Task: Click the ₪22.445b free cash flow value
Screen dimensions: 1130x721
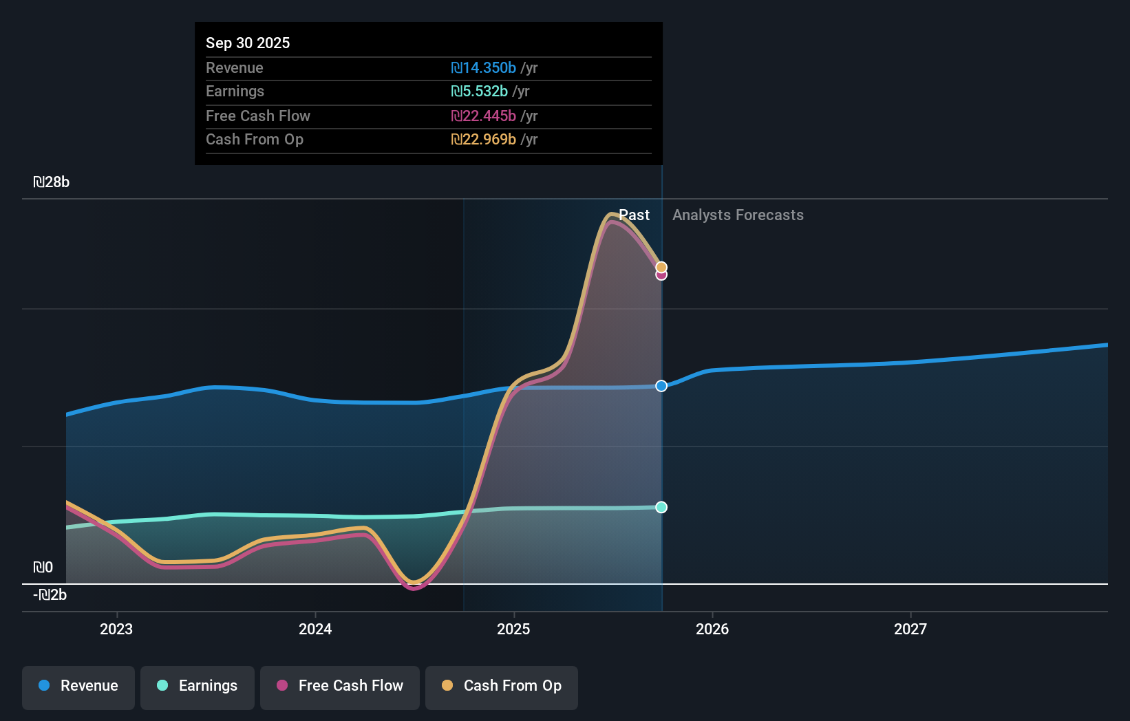Action: click(483, 116)
